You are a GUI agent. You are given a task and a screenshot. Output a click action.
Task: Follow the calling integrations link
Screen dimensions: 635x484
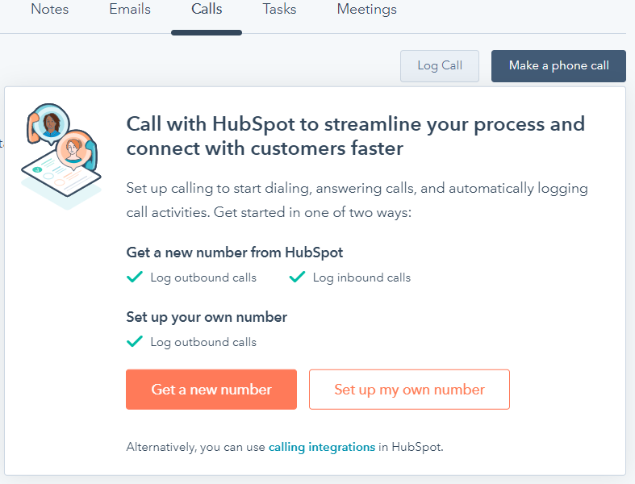321,447
